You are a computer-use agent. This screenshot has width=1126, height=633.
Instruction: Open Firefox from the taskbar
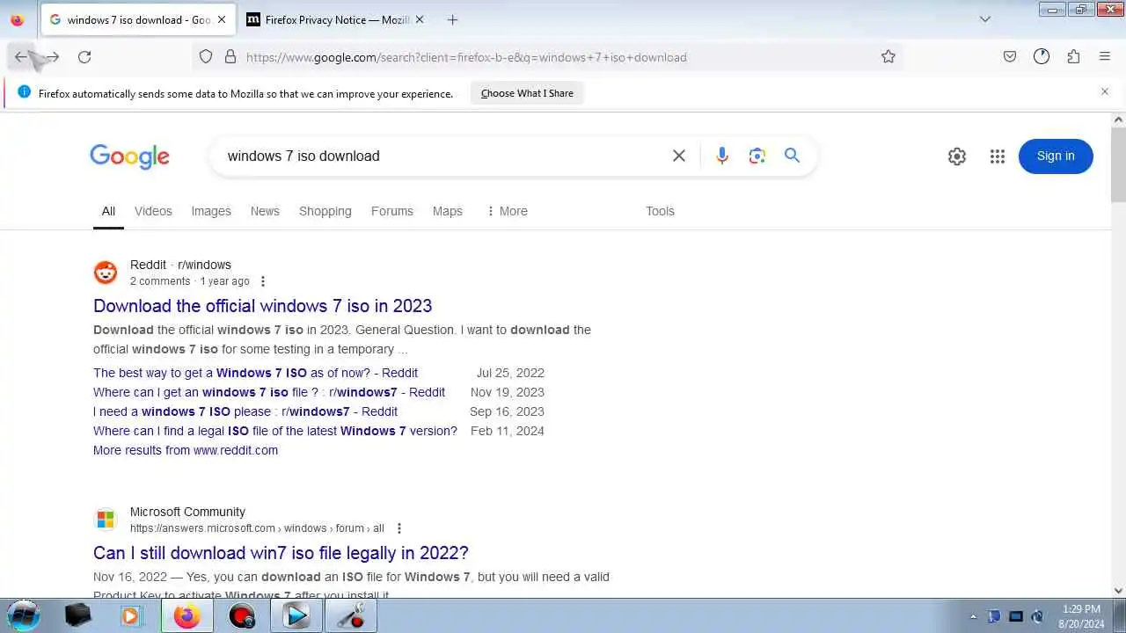186,616
